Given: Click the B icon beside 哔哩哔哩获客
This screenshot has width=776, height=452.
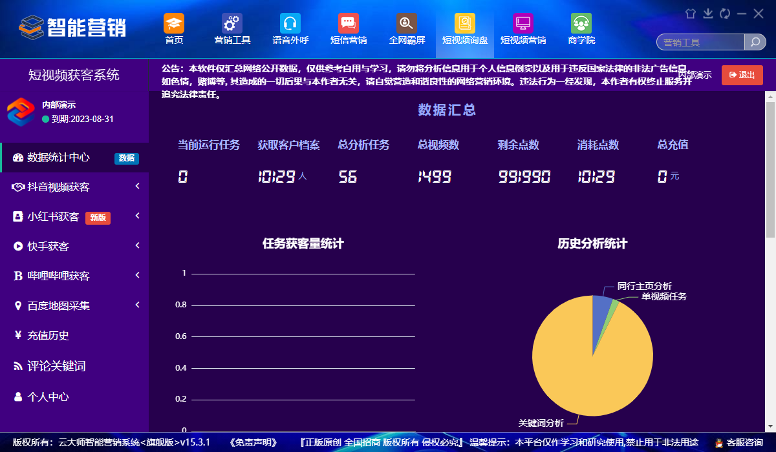Looking at the screenshot, I should 18,276.
